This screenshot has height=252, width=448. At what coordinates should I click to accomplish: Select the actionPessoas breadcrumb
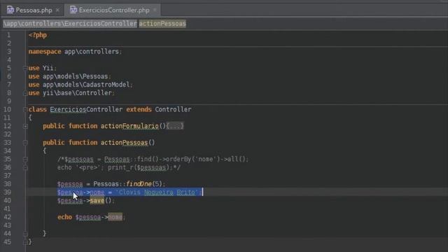[162, 24]
